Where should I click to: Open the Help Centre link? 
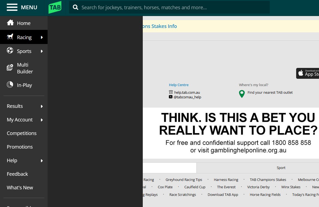pos(179,85)
